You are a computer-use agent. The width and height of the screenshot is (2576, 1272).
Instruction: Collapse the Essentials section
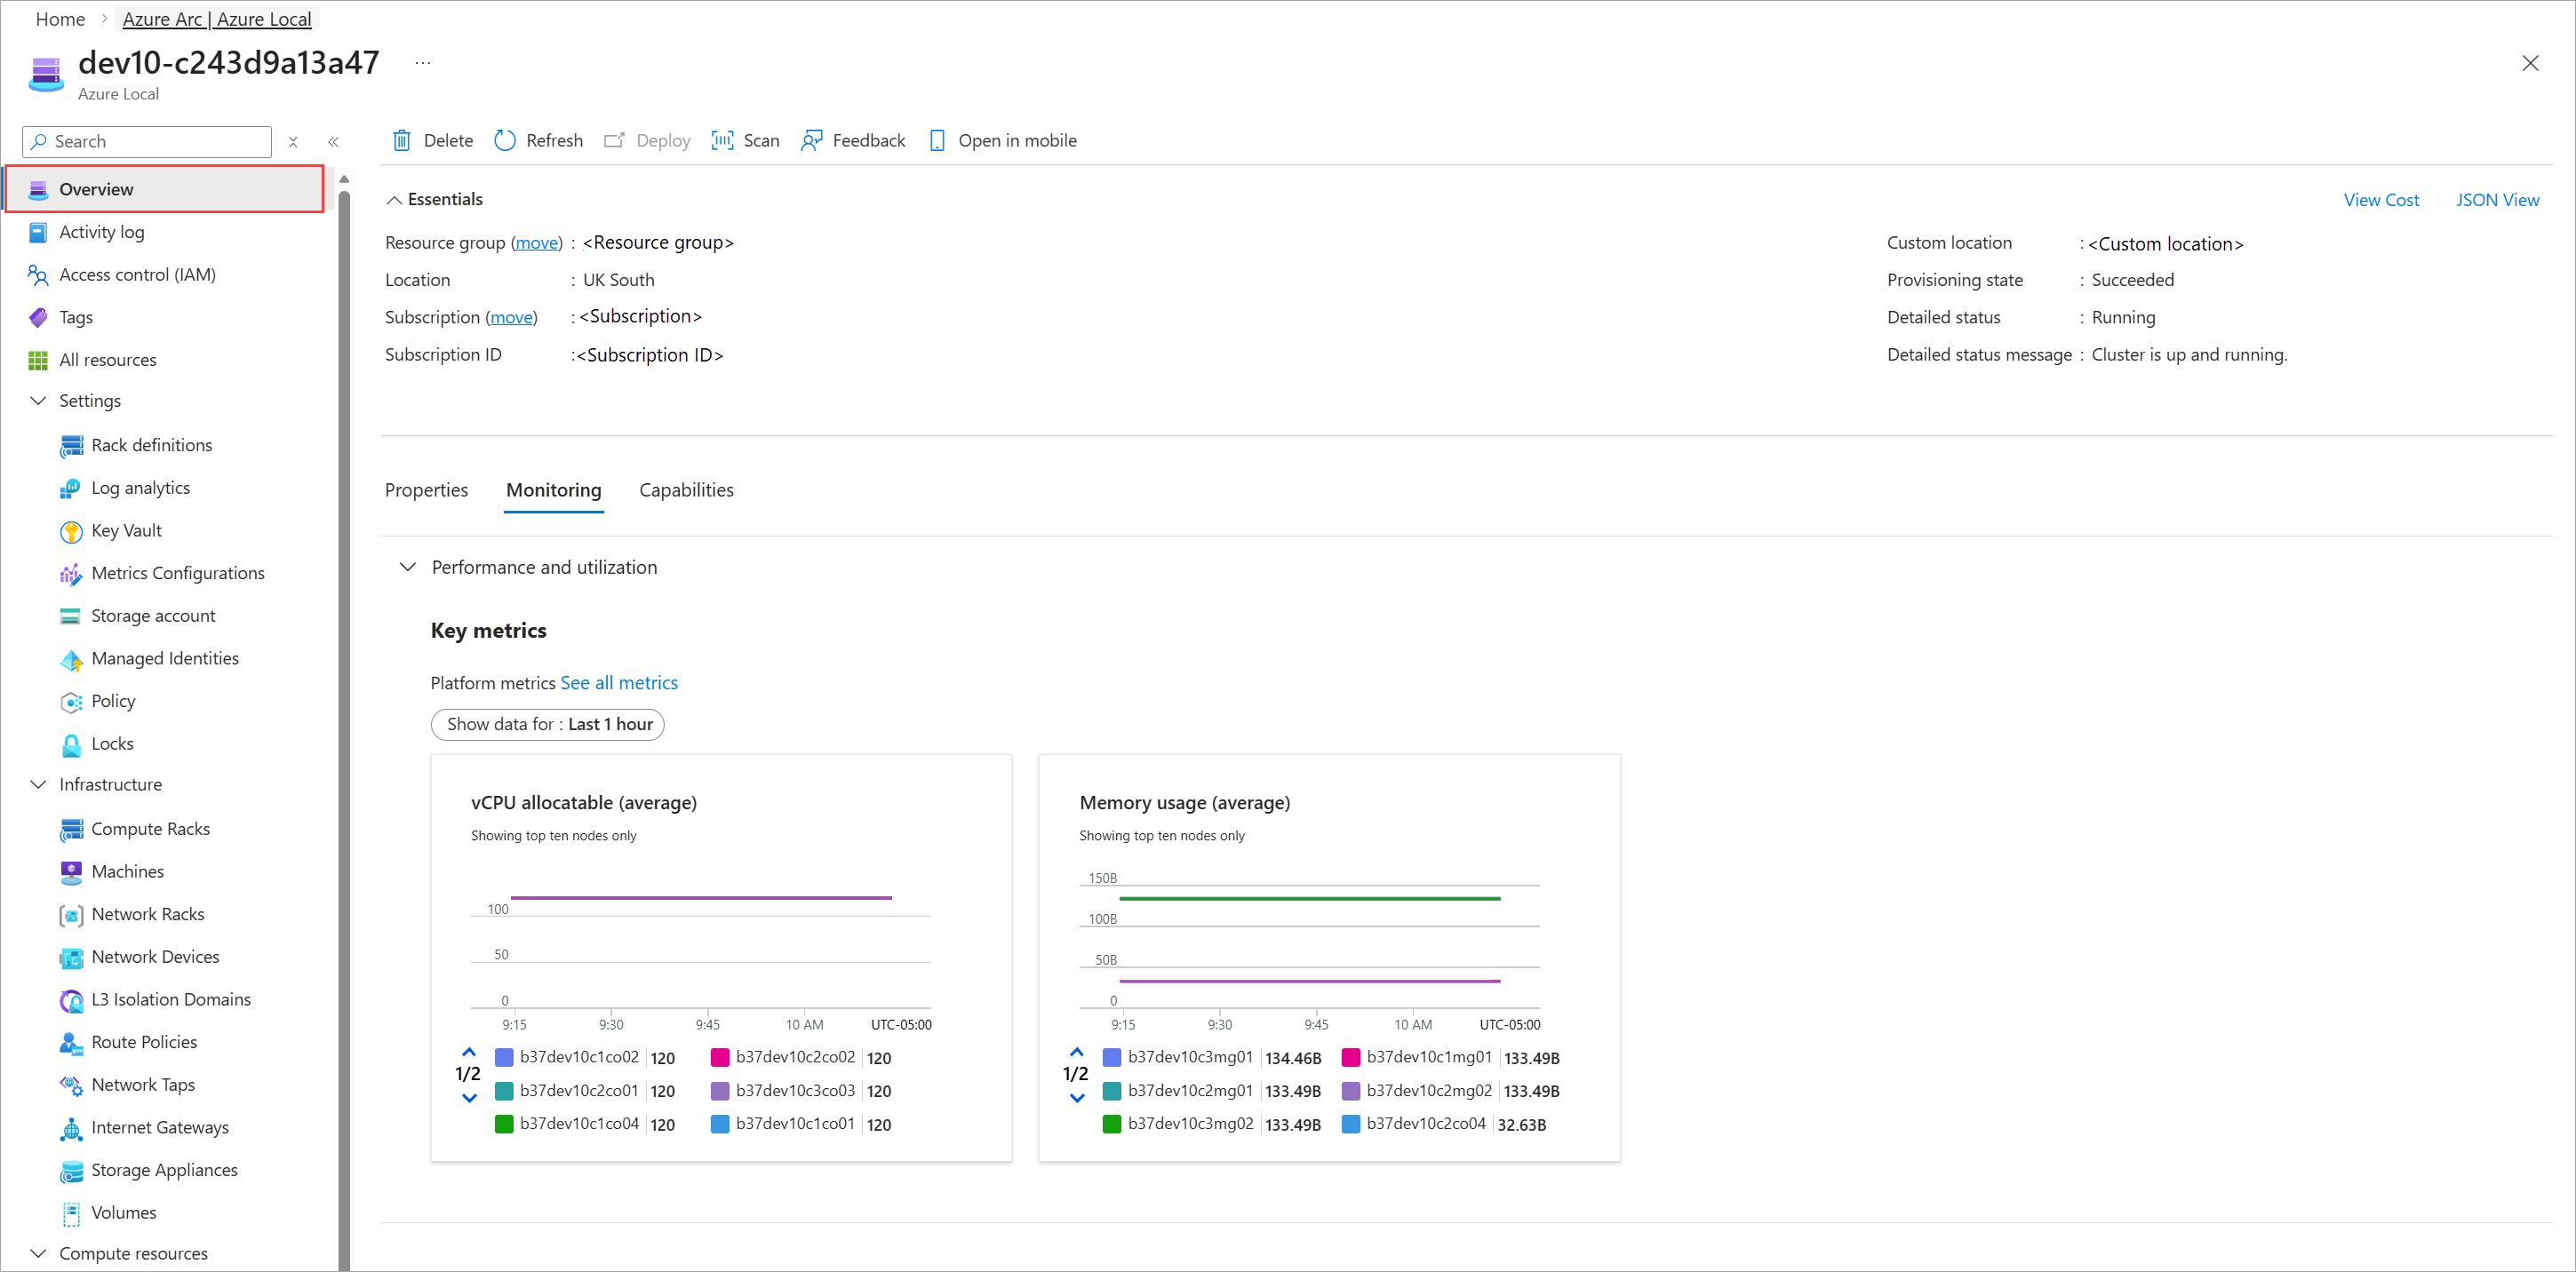395,199
